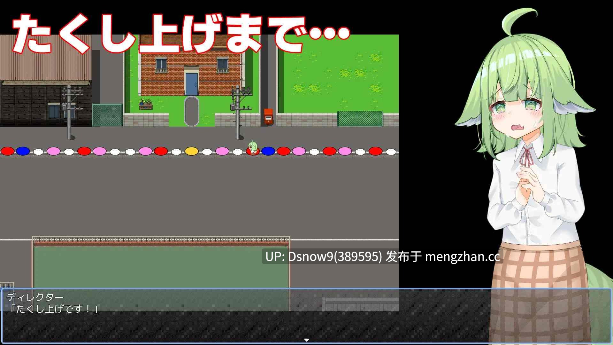Viewport: 613px width, 345px height.
Task: Click the green hedge fence below grass field
Action: pos(360,119)
